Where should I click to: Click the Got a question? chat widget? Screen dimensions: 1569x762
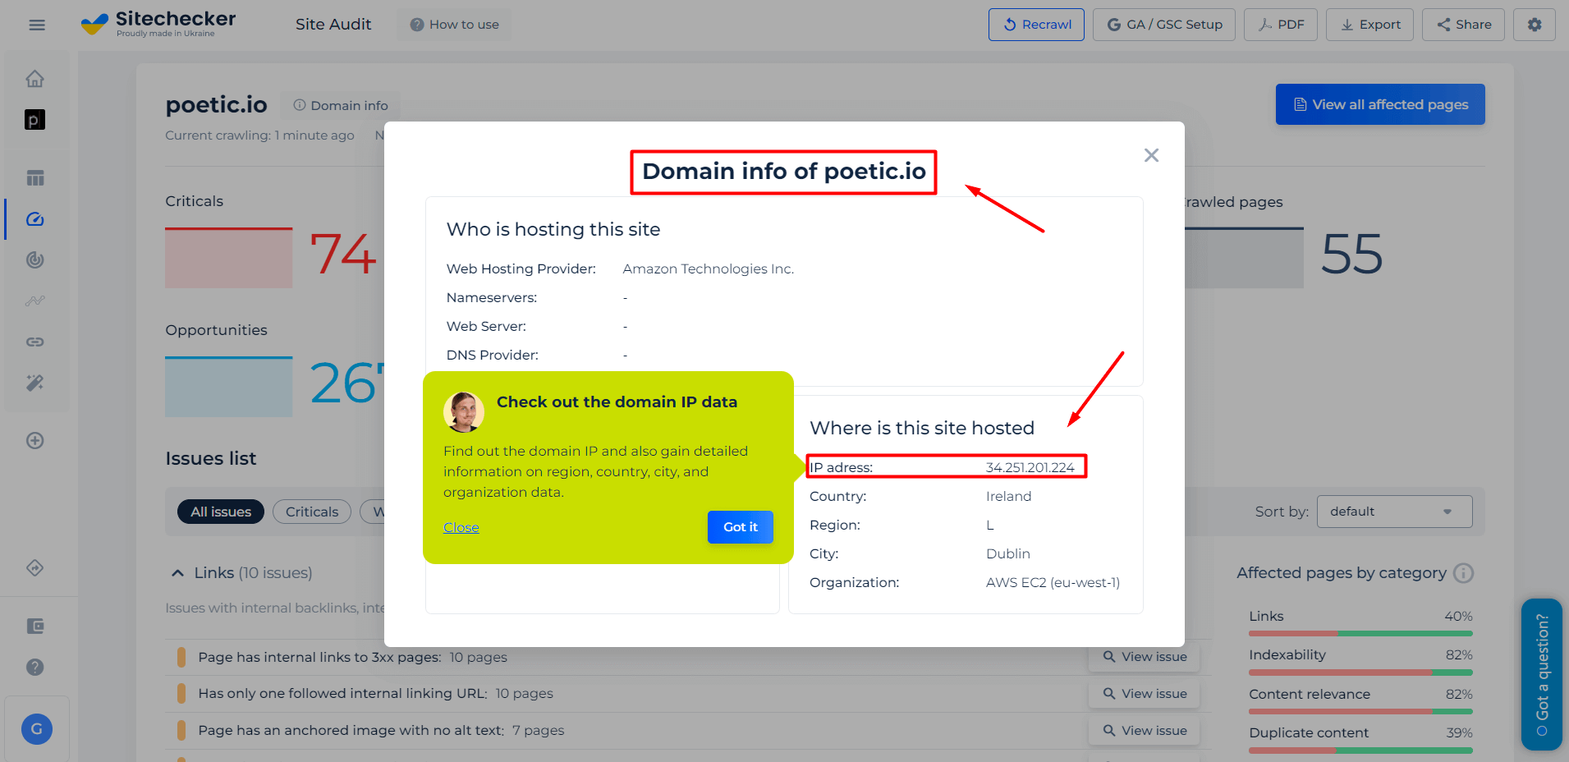tap(1541, 674)
